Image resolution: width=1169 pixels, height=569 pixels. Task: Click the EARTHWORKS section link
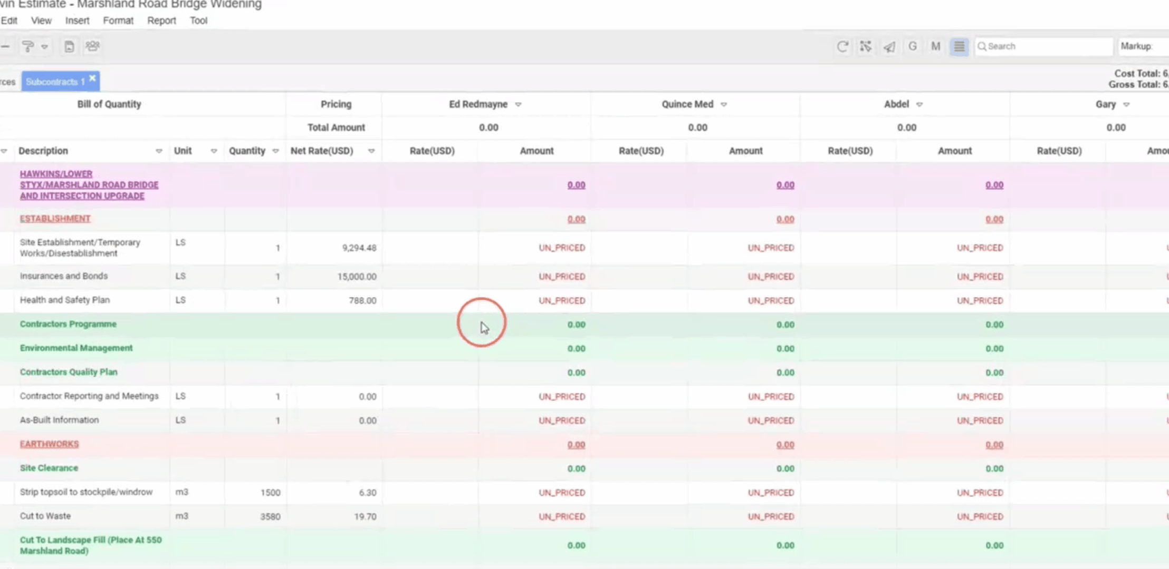click(50, 444)
